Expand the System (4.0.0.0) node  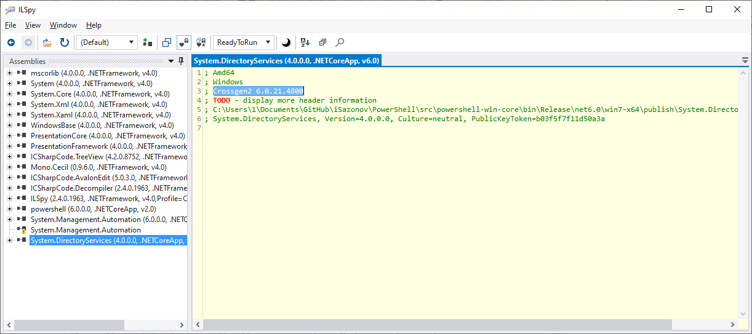9,84
